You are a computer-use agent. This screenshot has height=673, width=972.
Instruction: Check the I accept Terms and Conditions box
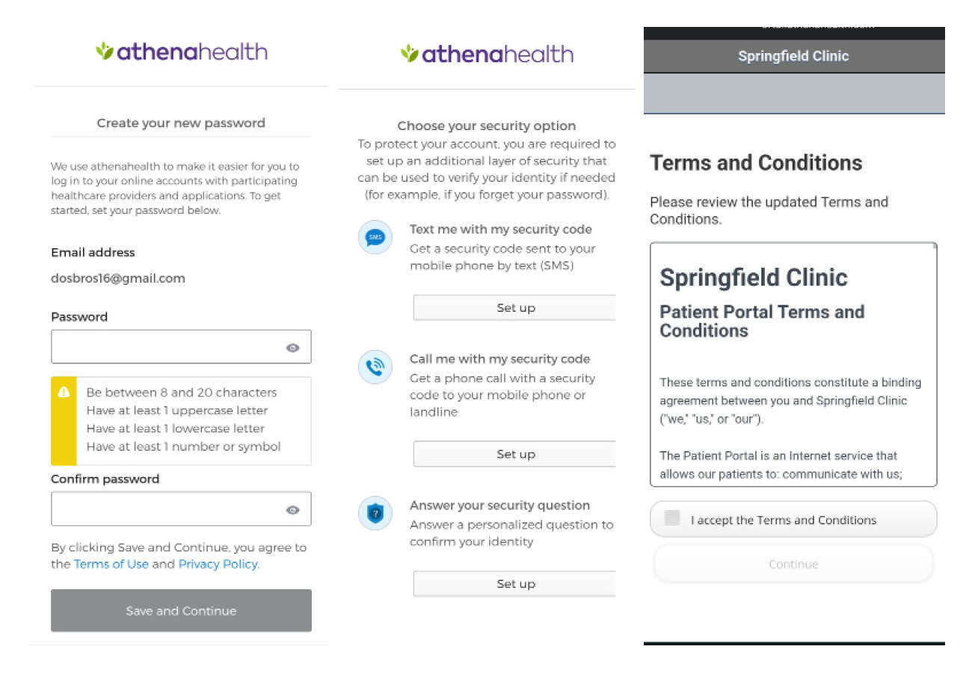[671, 518]
